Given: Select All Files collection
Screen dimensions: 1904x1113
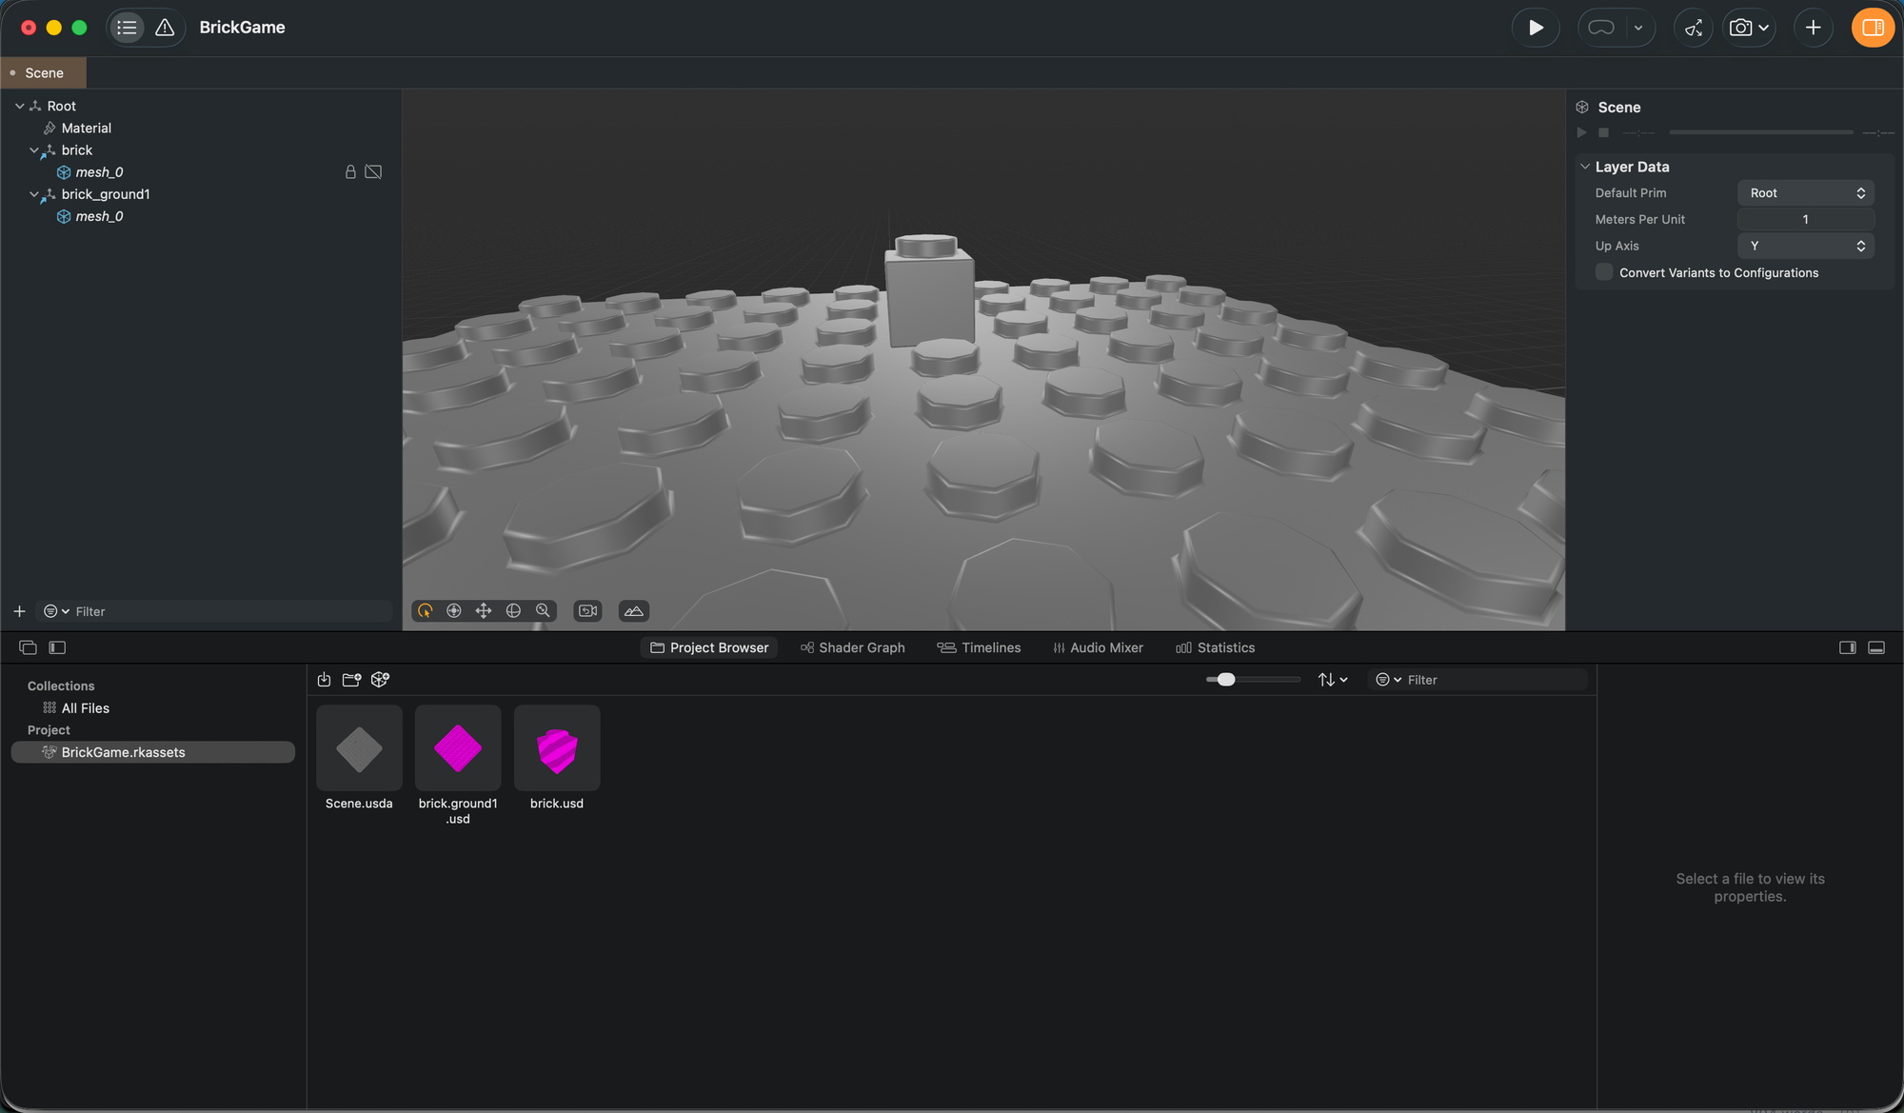Looking at the screenshot, I should (85, 708).
